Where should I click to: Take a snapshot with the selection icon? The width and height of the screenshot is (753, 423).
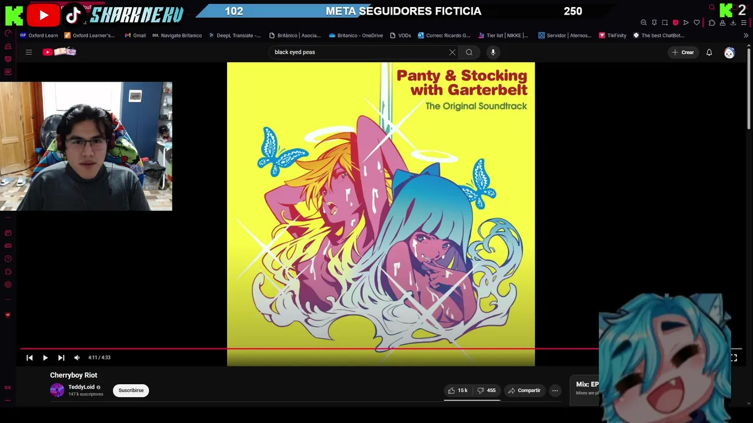665,23
